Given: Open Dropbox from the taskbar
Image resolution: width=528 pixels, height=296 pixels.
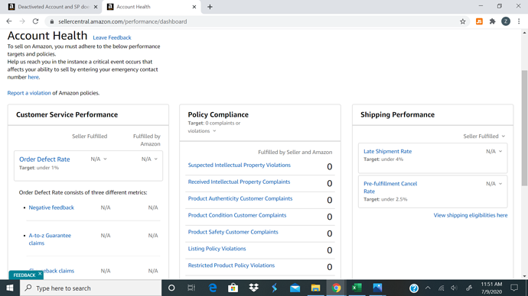Looking at the screenshot, I should pos(253,288).
